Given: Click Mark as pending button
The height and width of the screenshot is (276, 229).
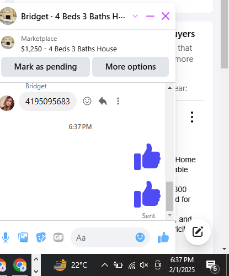Looking at the screenshot, I should tap(45, 67).
